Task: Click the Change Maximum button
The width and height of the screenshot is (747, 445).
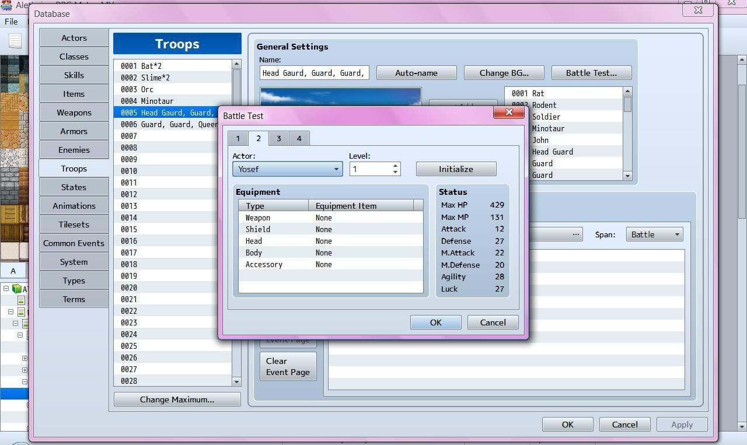Action: coord(177,400)
